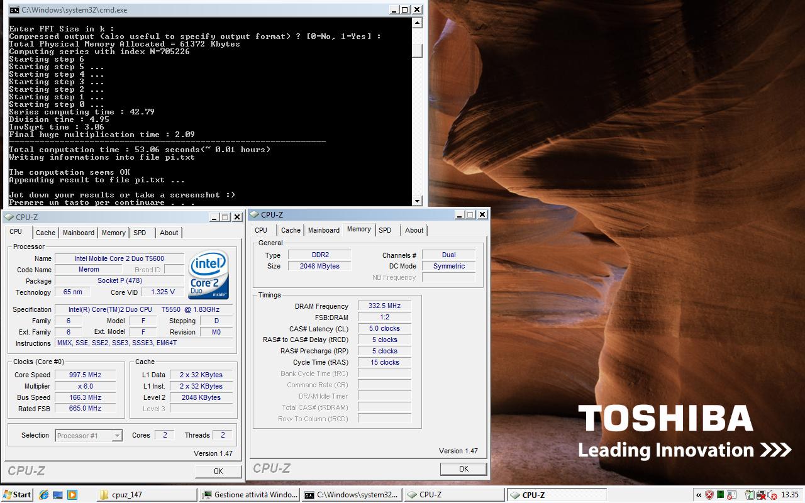This screenshot has width=805, height=503.
Task: Click the system clock showing 13.35
Action: tap(790, 495)
